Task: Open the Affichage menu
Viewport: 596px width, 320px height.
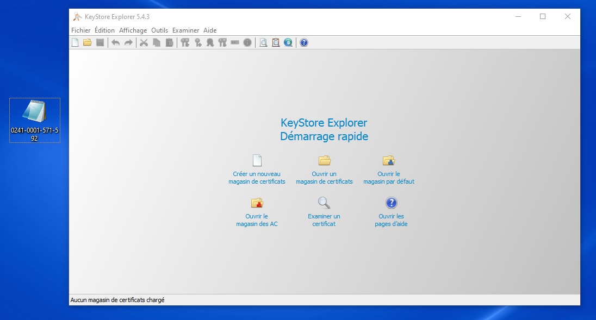Action: pyautogui.click(x=133, y=30)
